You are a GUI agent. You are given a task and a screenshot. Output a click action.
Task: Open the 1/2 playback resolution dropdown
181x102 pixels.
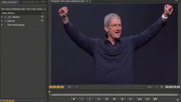(152, 87)
